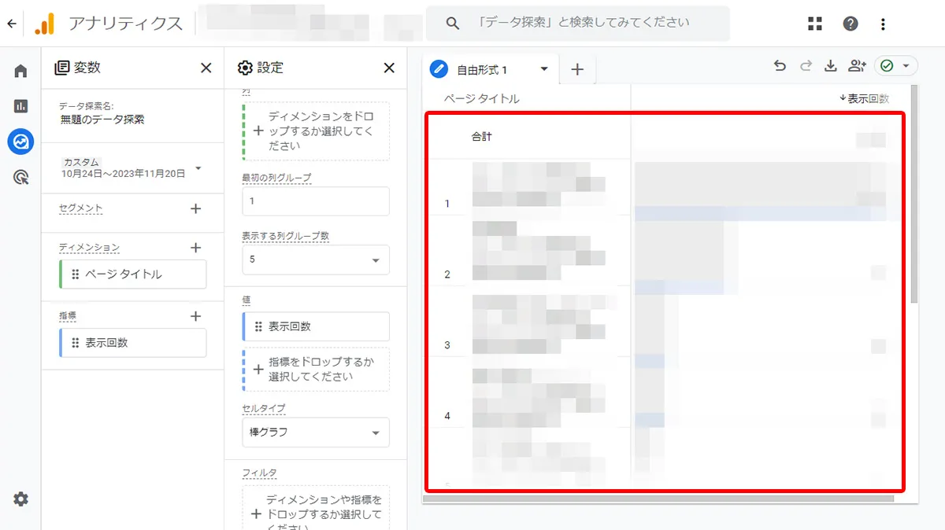This screenshot has width=945, height=530.
Task: Open the Advertising icon in left sidebar
Action: click(x=20, y=178)
